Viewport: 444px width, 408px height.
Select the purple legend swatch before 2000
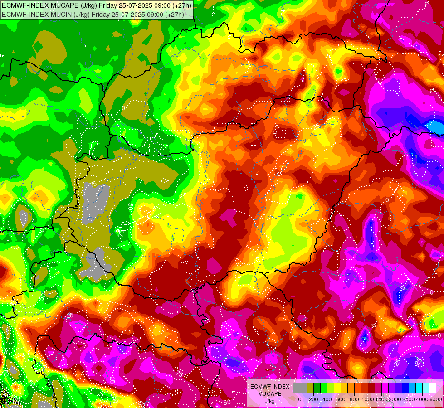tap(392, 388)
